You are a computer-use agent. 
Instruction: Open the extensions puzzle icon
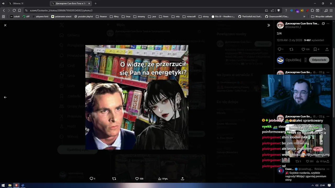click(x=312, y=10)
